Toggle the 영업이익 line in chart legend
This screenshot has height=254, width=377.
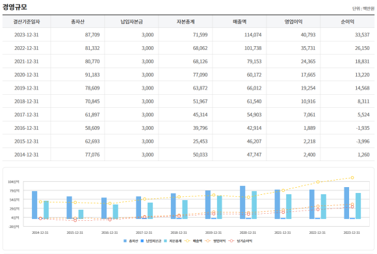[x=215, y=241]
